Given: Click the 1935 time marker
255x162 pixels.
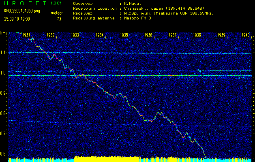Looking at the screenshot, I should [x=124, y=35].
